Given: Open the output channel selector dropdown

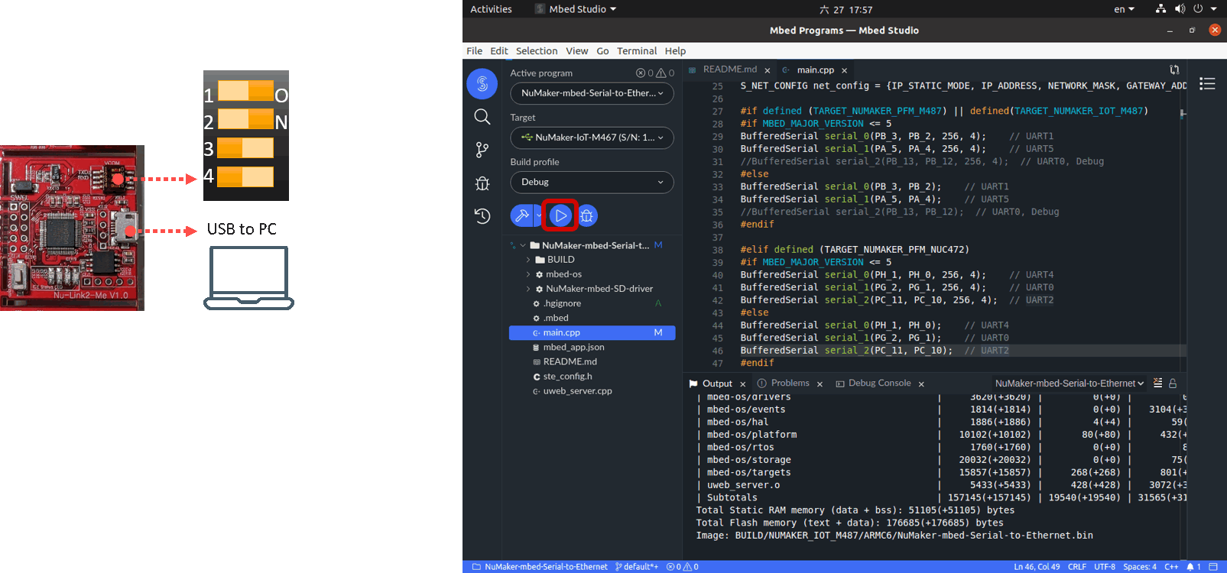Looking at the screenshot, I should (1070, 384).
